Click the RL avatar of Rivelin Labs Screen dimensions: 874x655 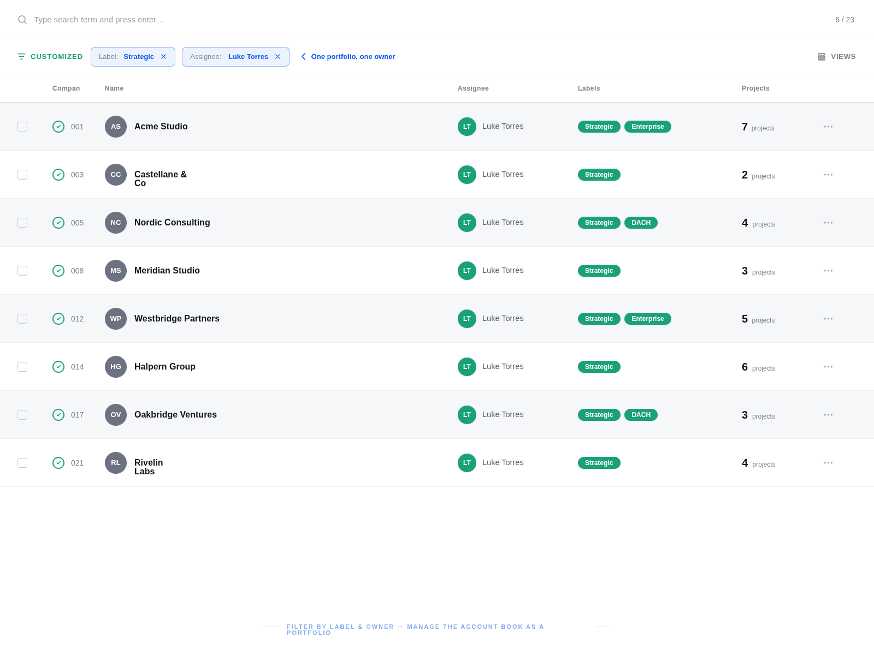tap(116, 463)
